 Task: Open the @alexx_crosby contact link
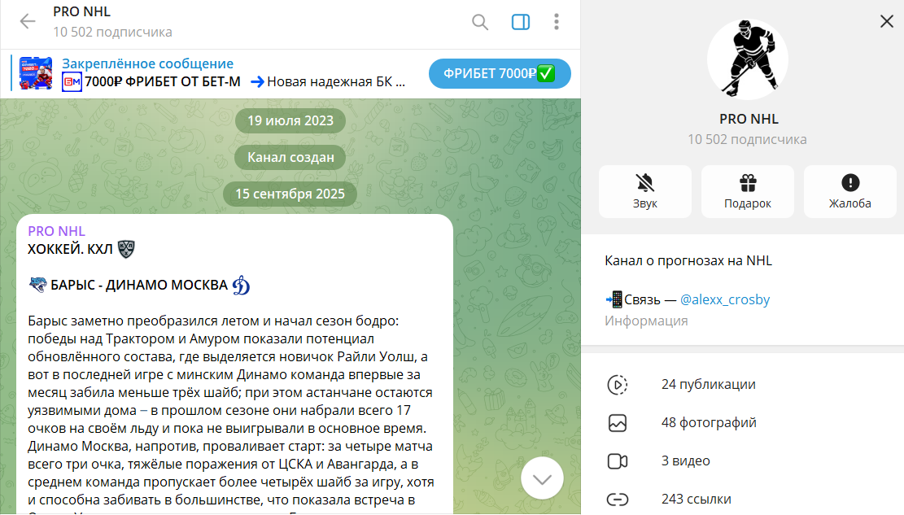coord(724,299)
